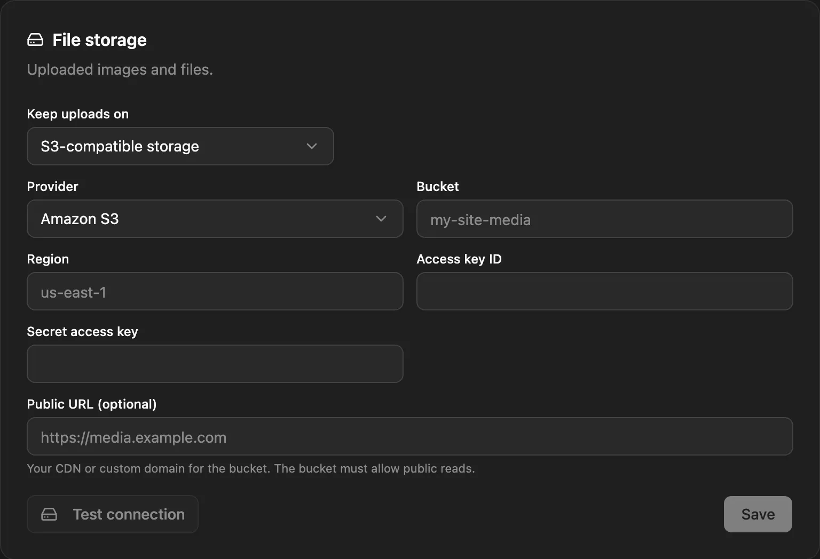The image size is (820, 559).
Task: Click the CDN or custom domain hint text
Action: pyautogui.click(x=251, y=468)
